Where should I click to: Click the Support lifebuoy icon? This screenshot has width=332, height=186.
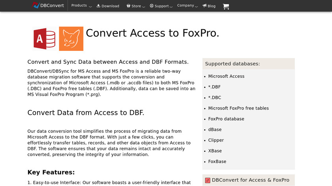coord(152,6)
